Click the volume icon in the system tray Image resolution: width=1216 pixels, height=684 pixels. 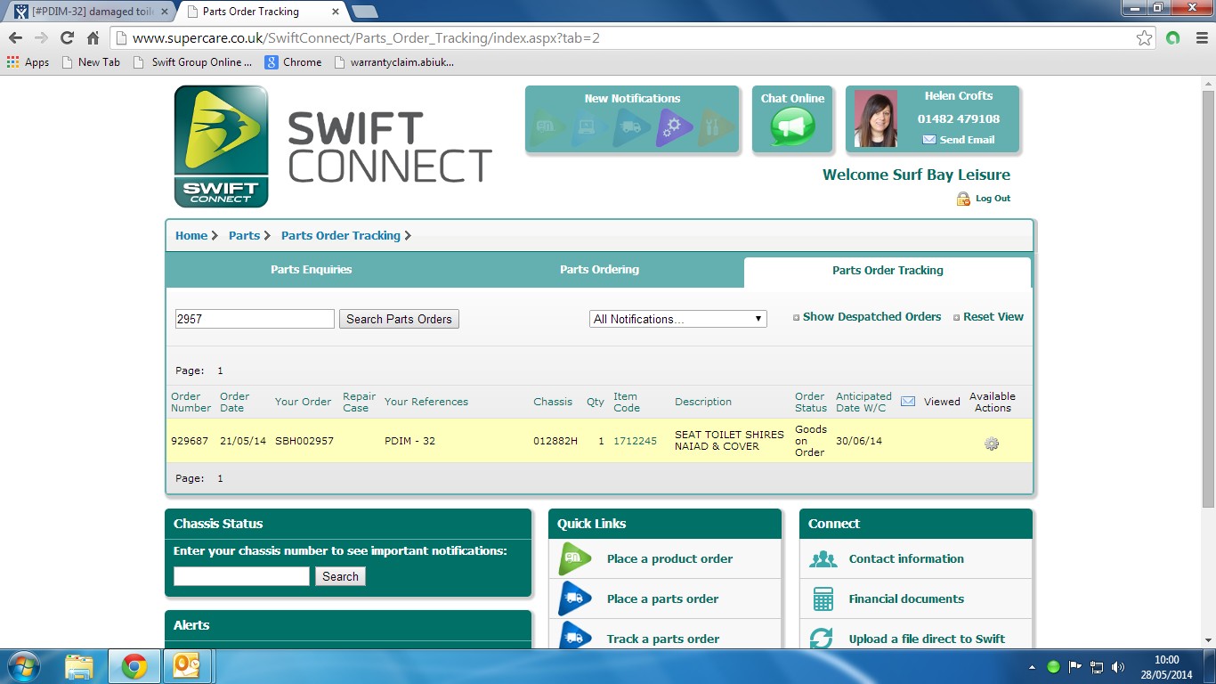[1118, 667]
